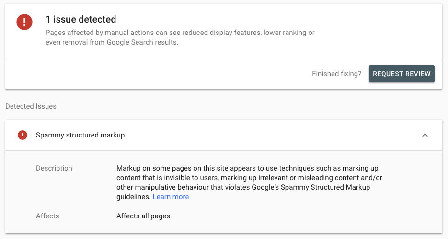The width and height of the screenshot is (448, 239).
Task: Click the large red alert icon beside the heading
Action: (24, 22)
